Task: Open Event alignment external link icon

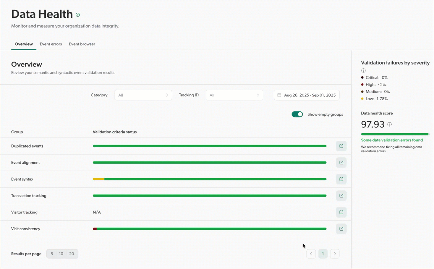Action: click(341, 162)
